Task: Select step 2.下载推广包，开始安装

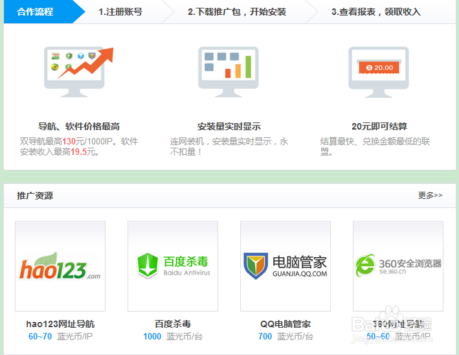Action: point(237,12)
